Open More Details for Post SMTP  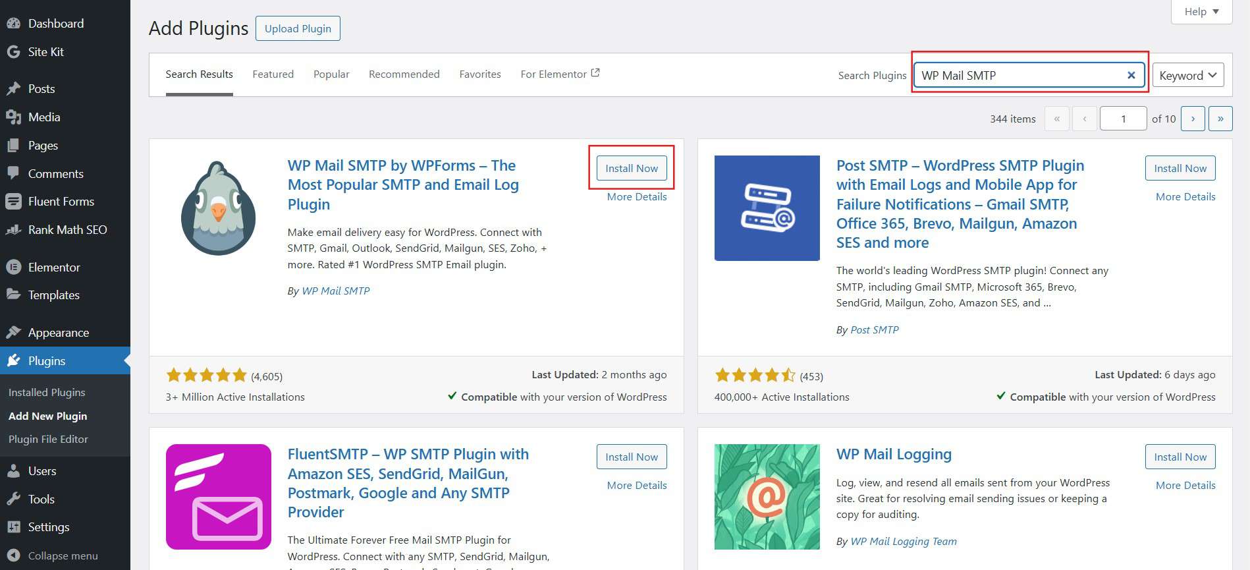point(1185,196)
